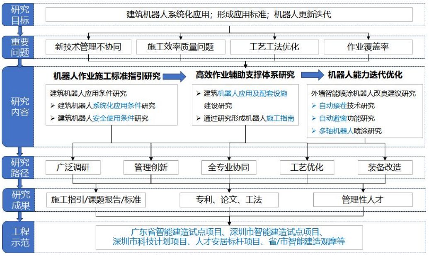Select the 施工效率质量问题 box

click(181, 47)
